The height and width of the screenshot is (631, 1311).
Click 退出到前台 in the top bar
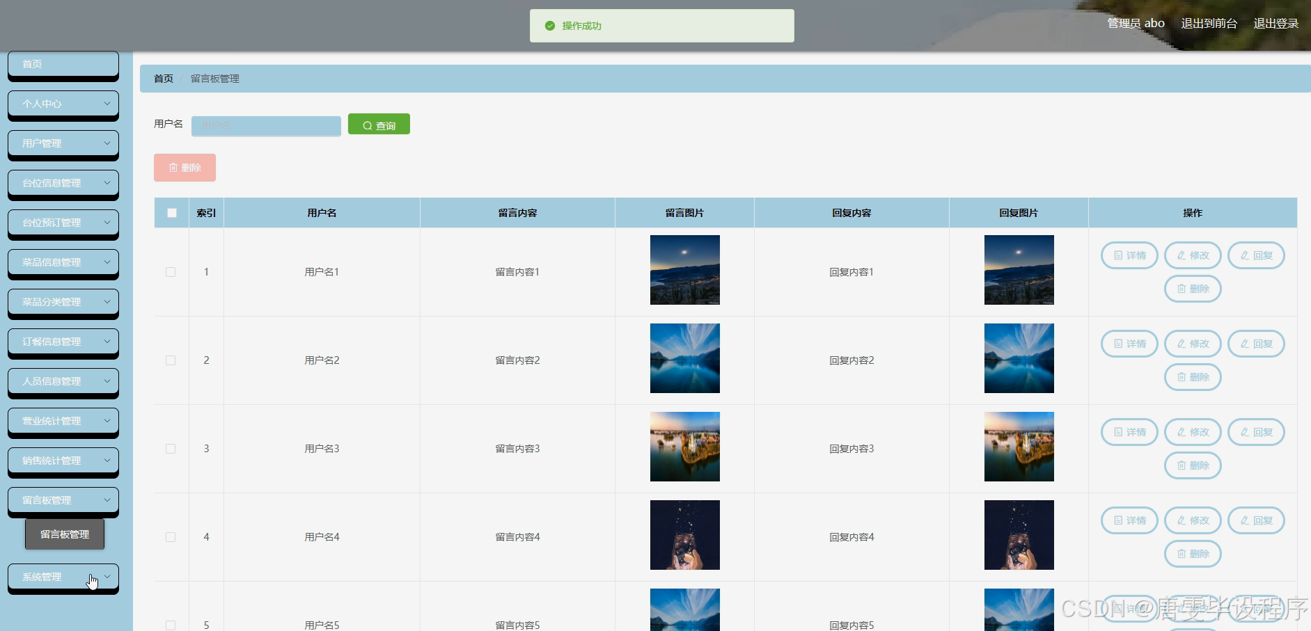[x=1209, y=24]
